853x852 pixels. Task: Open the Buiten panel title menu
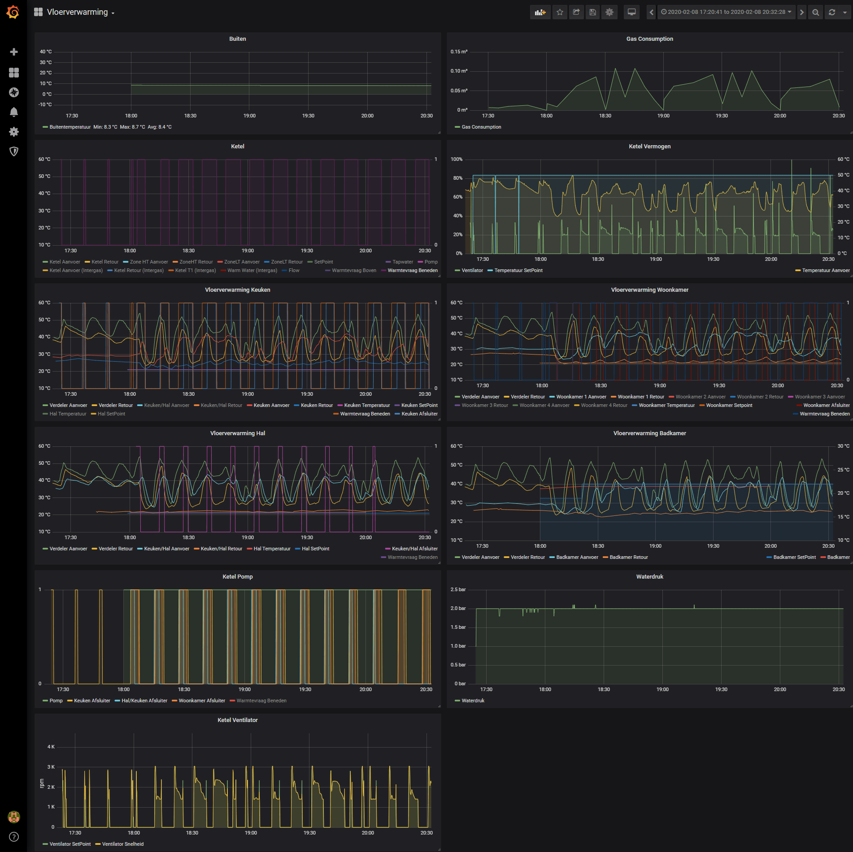coord(238,39)
